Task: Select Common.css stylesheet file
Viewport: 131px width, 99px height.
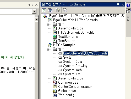Action: 68,83
